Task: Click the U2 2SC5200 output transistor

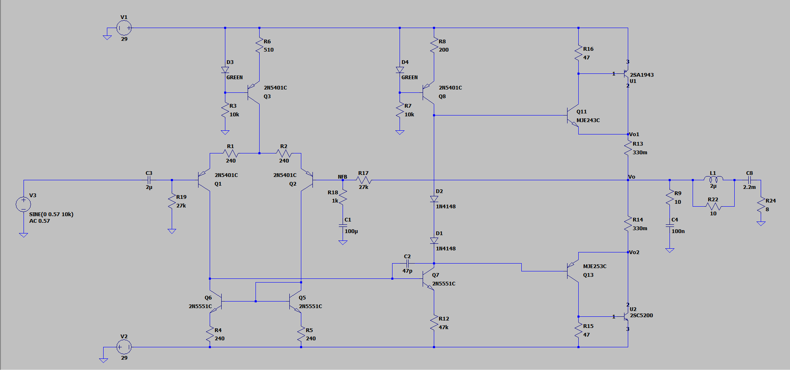Action: [x=626, y=316]
